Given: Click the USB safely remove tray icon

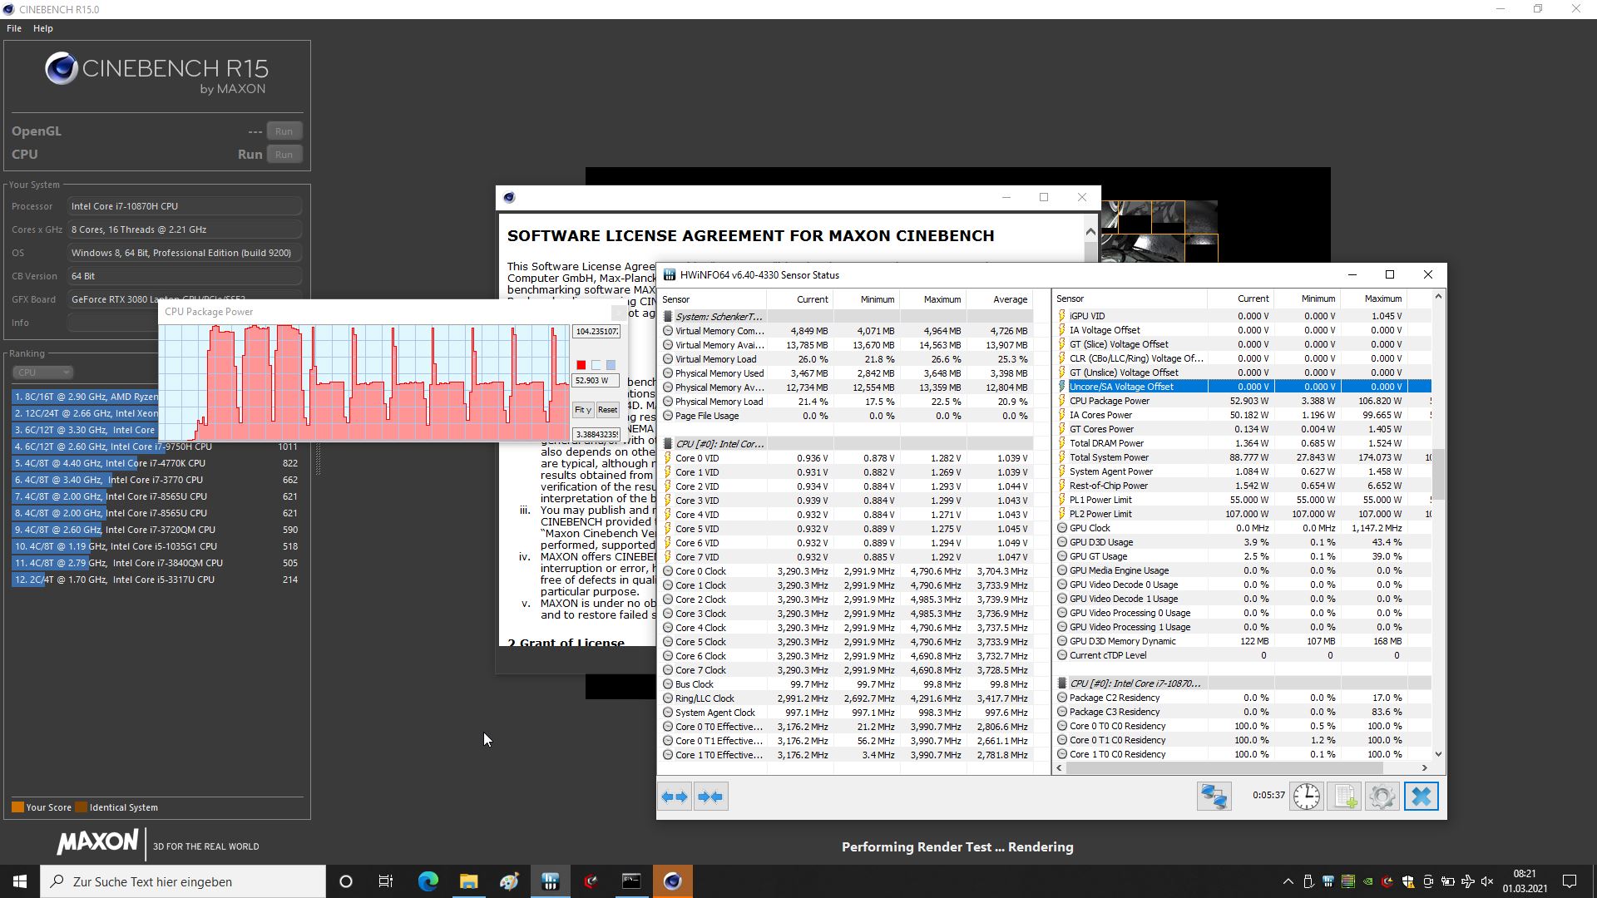Looking at the screenshot, I should pos(1308,881).
